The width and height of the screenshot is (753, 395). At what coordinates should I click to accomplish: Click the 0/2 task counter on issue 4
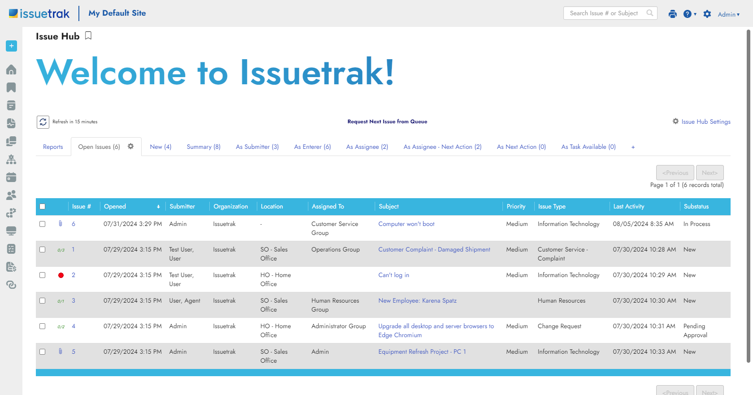coord(61,327)
